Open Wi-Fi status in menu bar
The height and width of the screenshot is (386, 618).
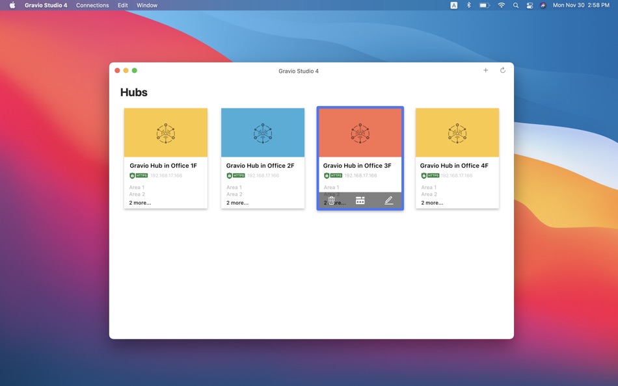coord(502,5)
